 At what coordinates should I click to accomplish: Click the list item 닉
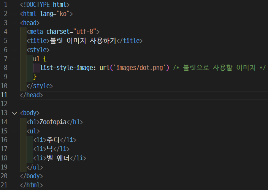50,149
